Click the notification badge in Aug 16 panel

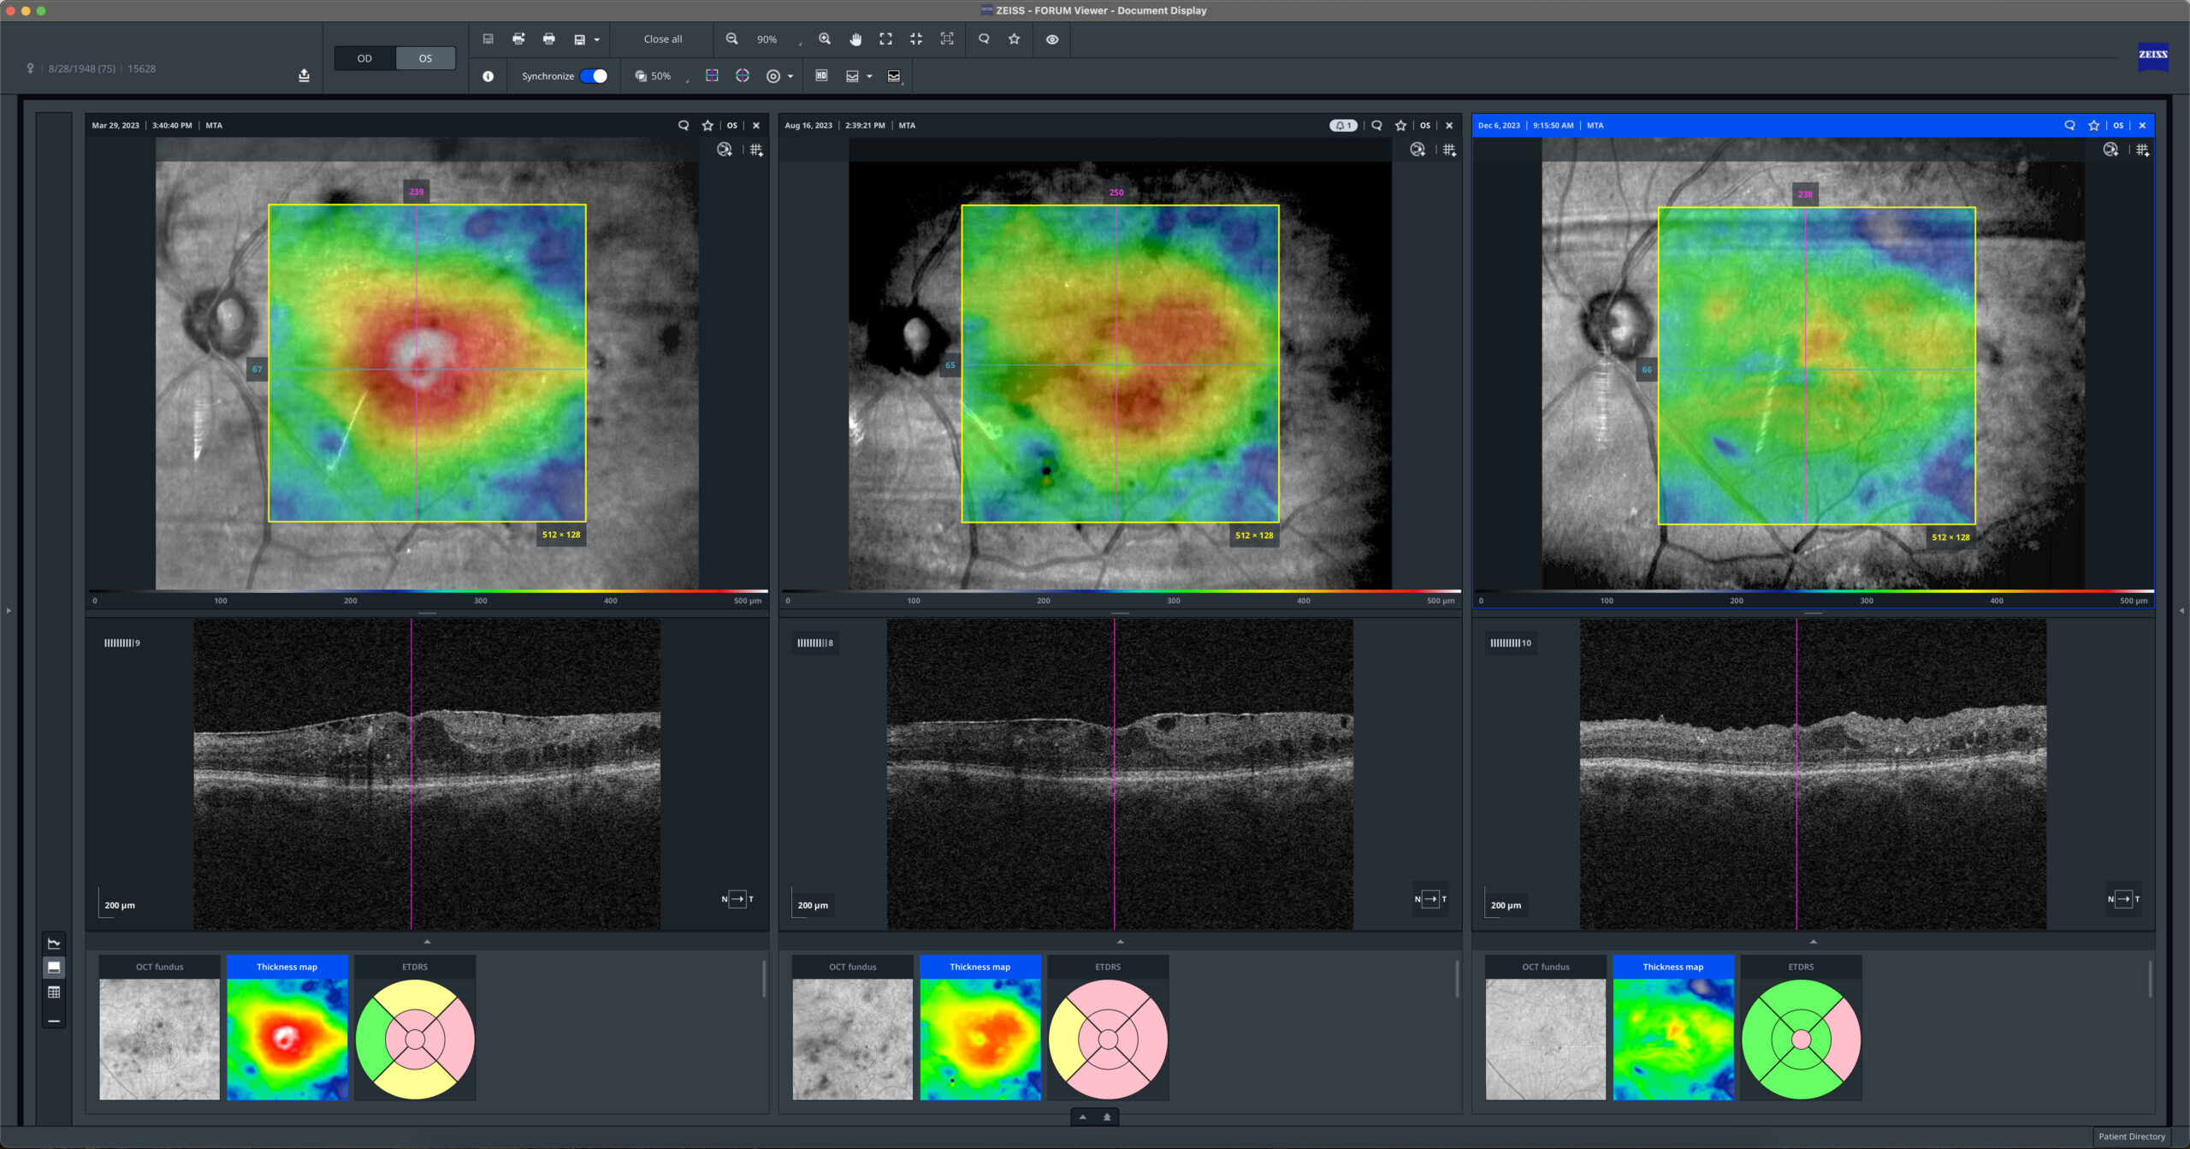[x=1343, y=125]
